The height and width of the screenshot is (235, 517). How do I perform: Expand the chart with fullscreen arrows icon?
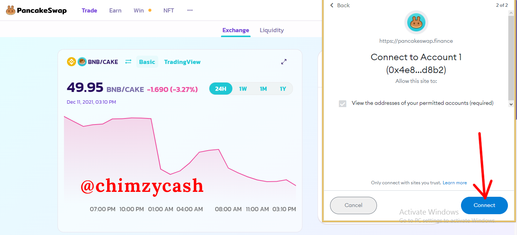284,62
